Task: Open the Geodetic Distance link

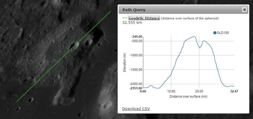Action: point(144,18)
